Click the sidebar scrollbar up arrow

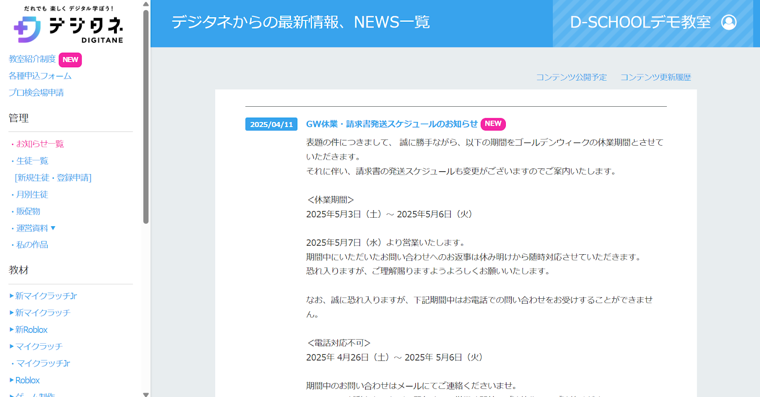[x=146, y=4]
